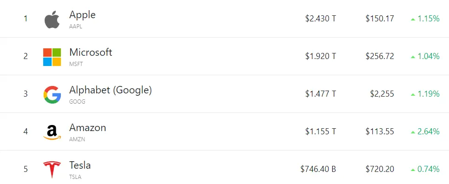The width and height of the screenshot is (449, 184).
Task: Click Amazon's green up-arrow change indicator
Action: [x=413, y=132]
